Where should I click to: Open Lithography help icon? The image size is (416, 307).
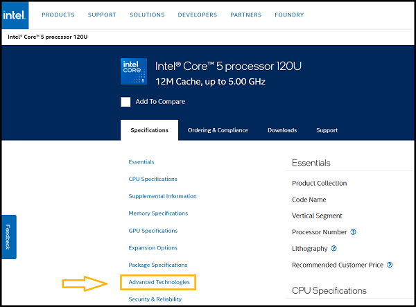(333, 249)
